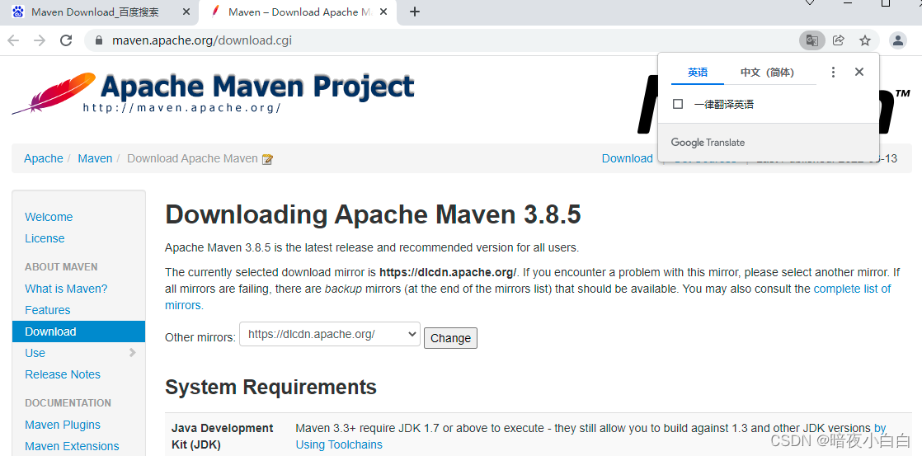Click the Google Translate label in popup
This screenshot has height=456, width=922.
point(708,142)
